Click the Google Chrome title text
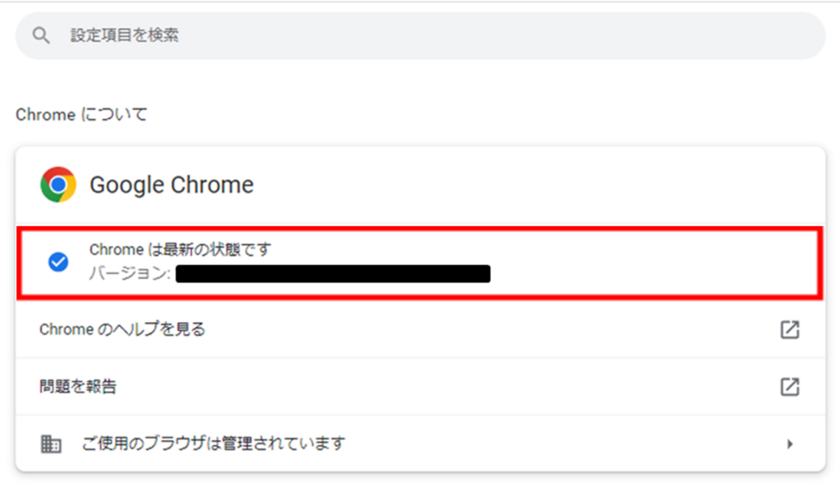 tap(171, 184)
